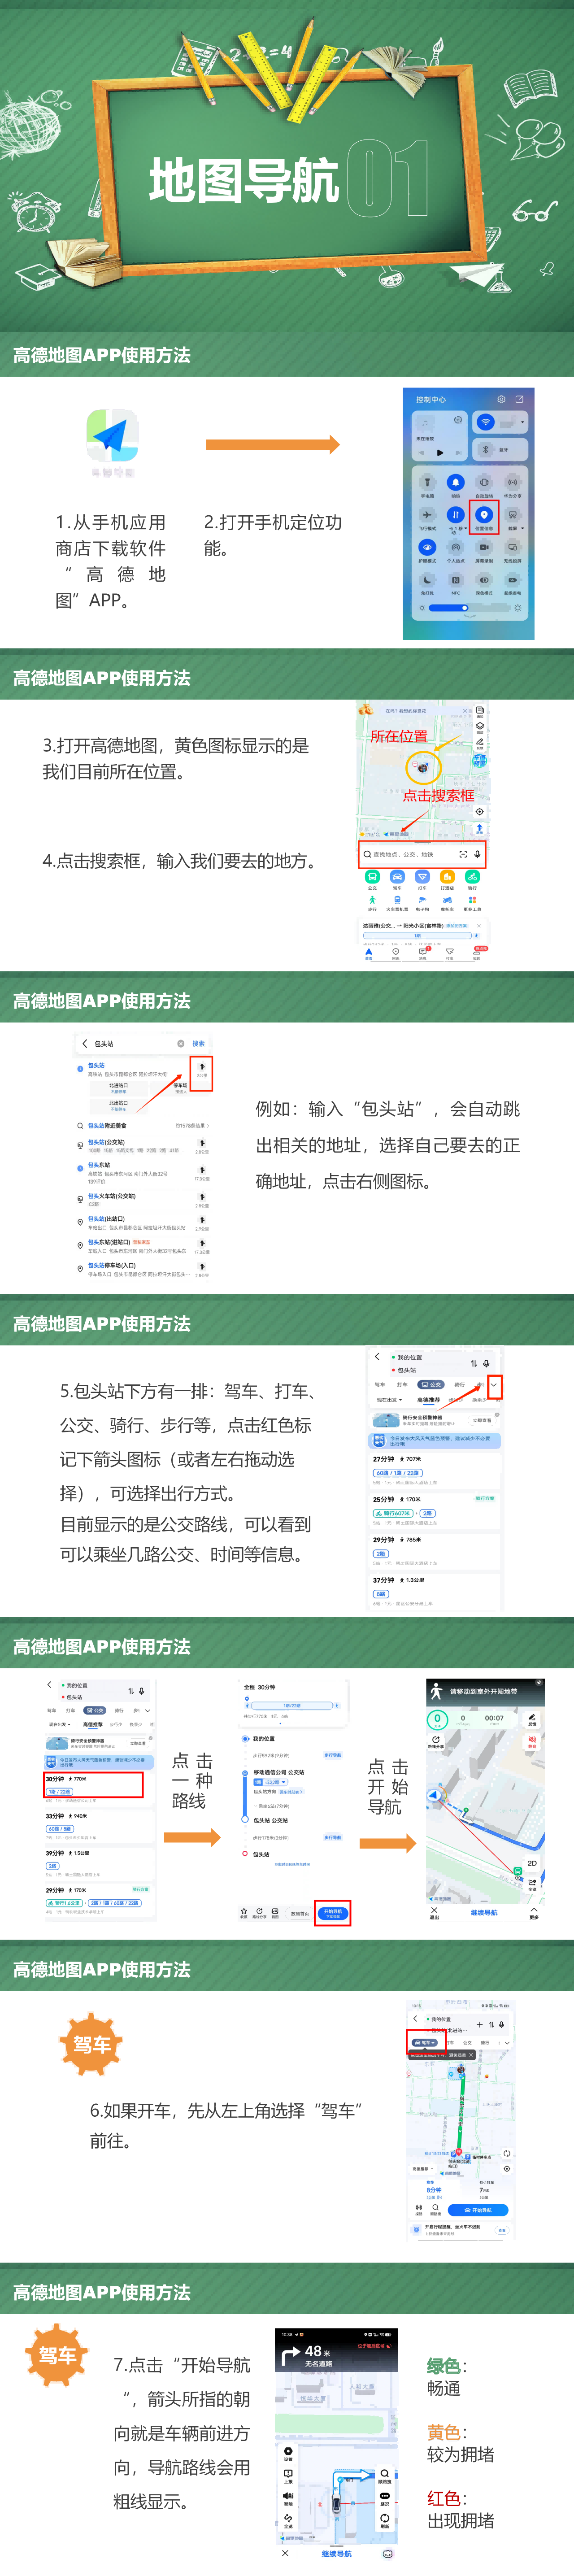
Task: Switch to the Home (首页) bottom tab
Action: [369, 954]
